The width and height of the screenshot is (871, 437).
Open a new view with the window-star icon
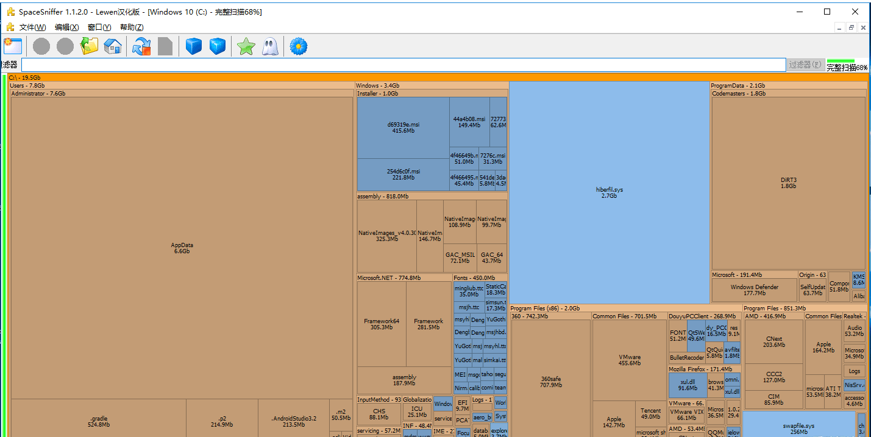12,46
